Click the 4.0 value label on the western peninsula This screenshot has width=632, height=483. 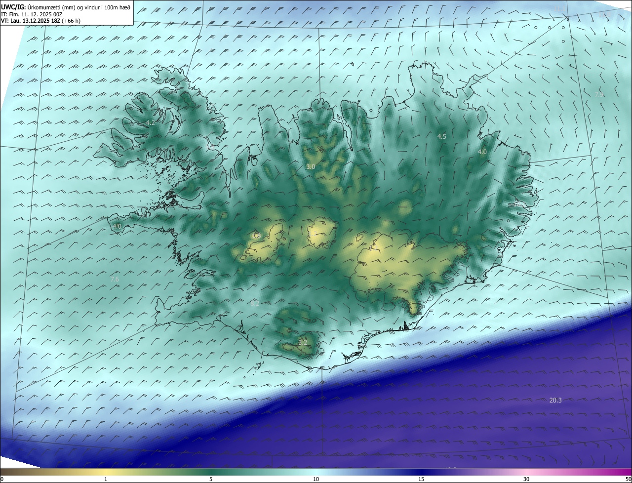pyautogui.click(x=117, y=226)
